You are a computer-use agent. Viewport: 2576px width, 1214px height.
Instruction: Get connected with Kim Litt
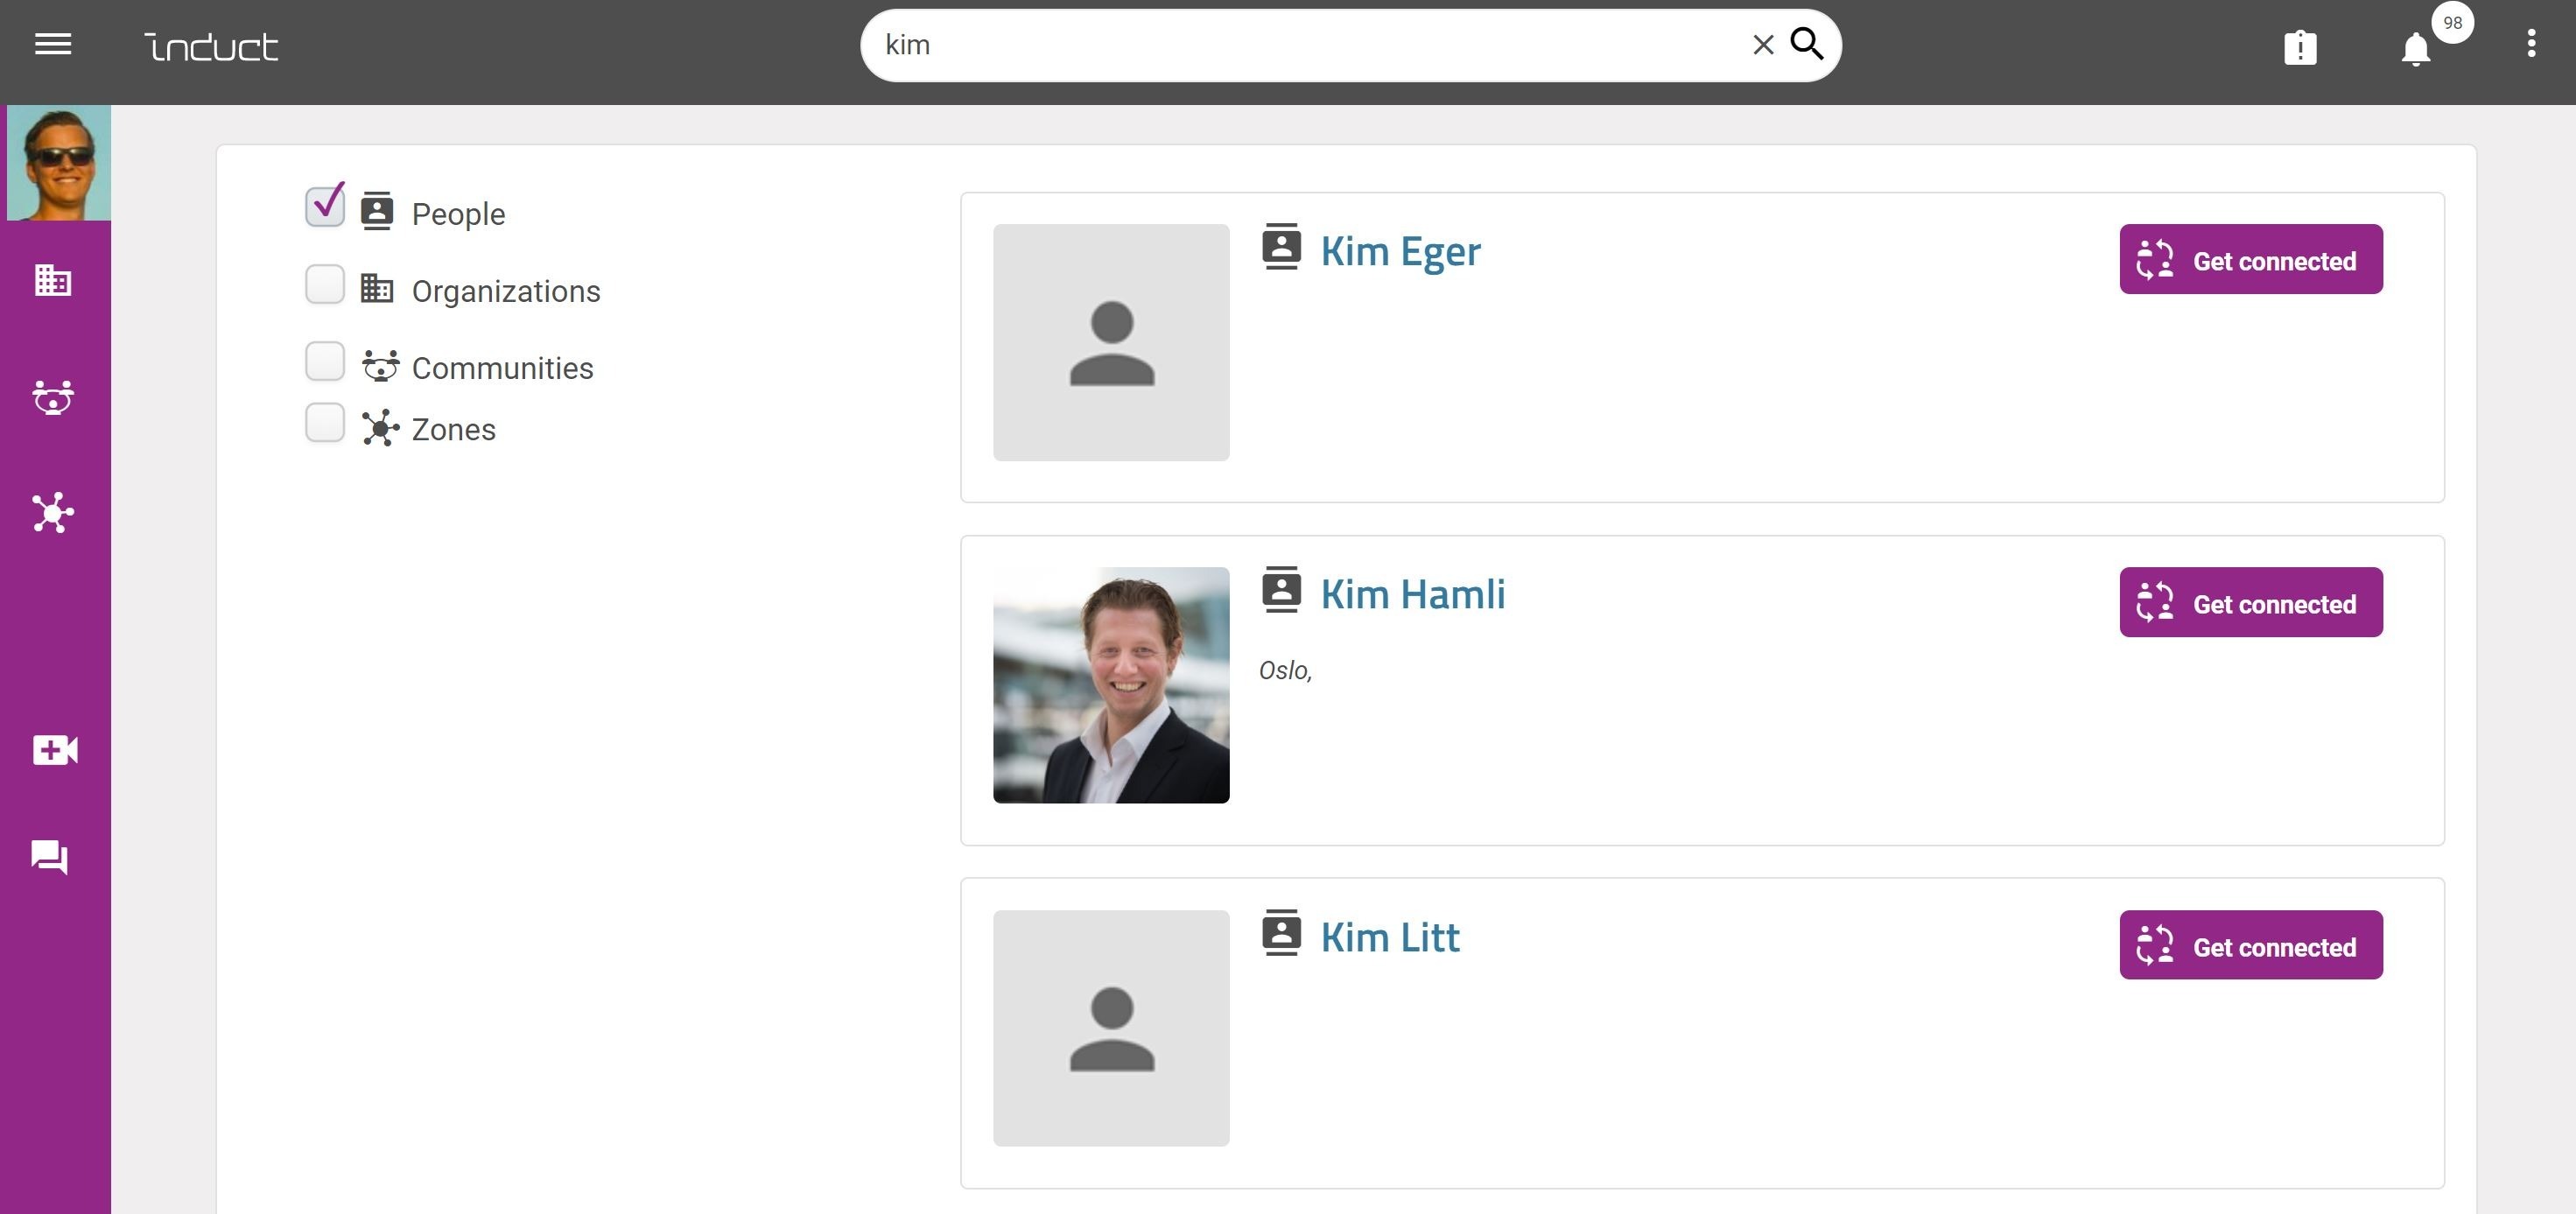point(2251,945)
